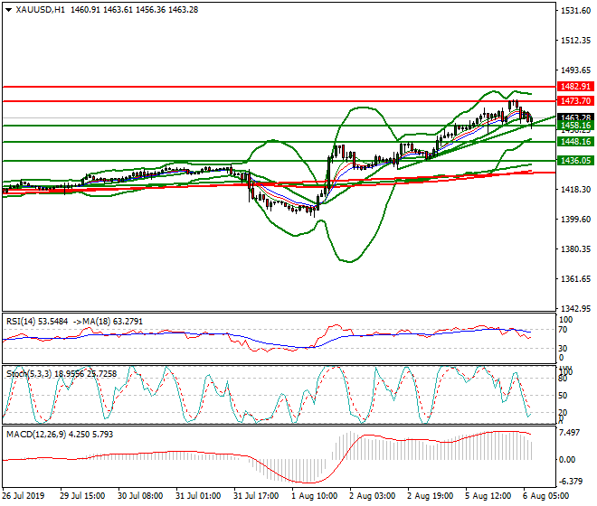Open the chart menu triangle beside XAUUSD,H1
The height and width of the screenshot is (506, 597).
pos(8,10)
